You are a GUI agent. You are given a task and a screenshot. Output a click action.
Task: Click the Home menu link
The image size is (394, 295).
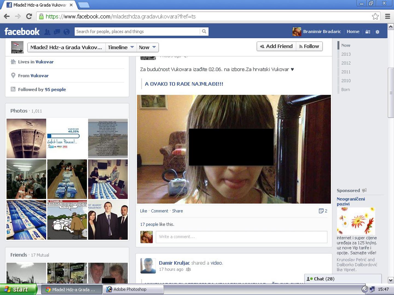(353, 32)
